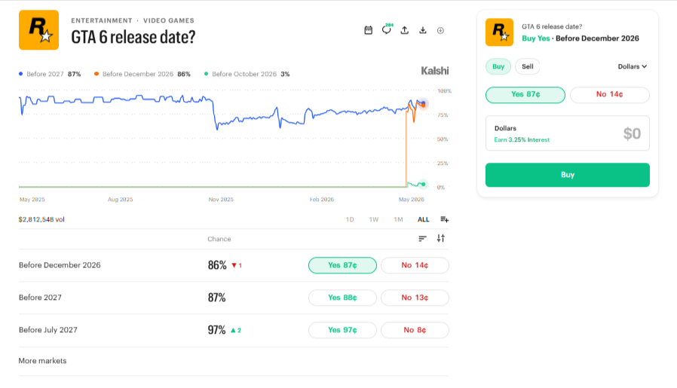Click Earn 3.25% Interest link
This screenshot has width=677, height=388.
coord(522,140)
